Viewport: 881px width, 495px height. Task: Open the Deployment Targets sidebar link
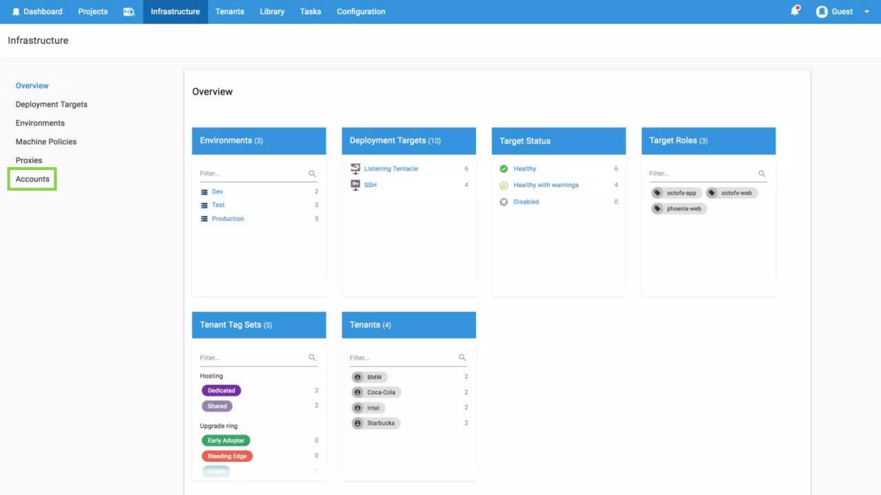pos(51,104)
